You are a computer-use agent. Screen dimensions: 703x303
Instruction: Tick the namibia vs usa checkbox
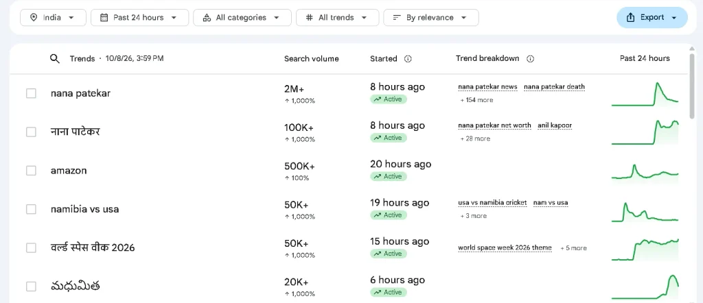click(31, 209)
